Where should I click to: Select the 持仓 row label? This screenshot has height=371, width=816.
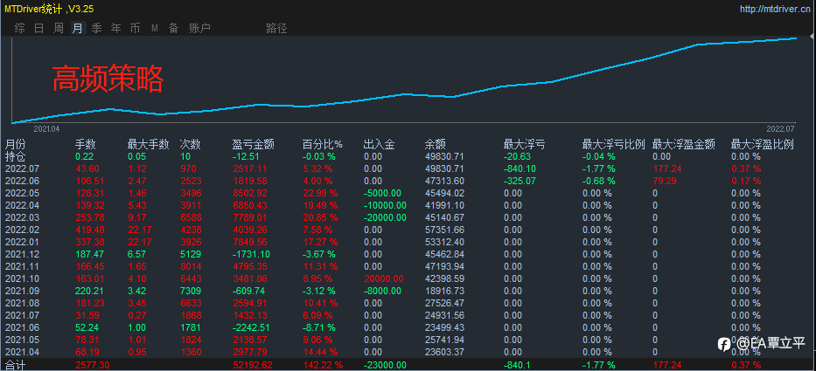(x=15, y=156)
